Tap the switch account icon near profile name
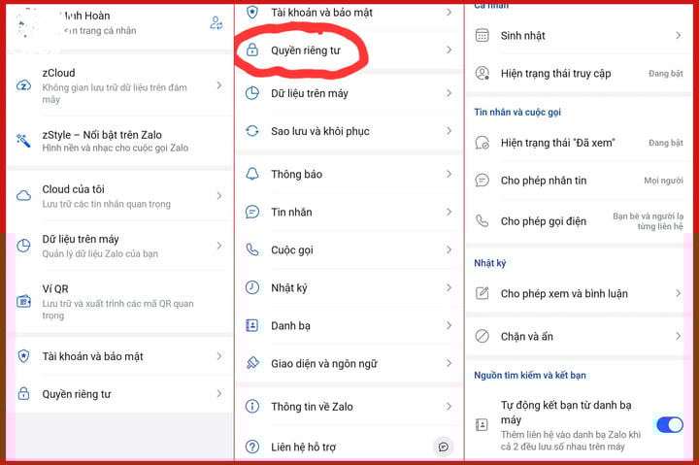Image resolution: width=699 pixels, height=465 pixels. [216, 23]
